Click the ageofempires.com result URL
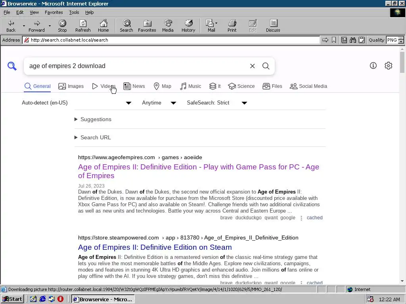406x304 pixels. click(x=140, y=158)
